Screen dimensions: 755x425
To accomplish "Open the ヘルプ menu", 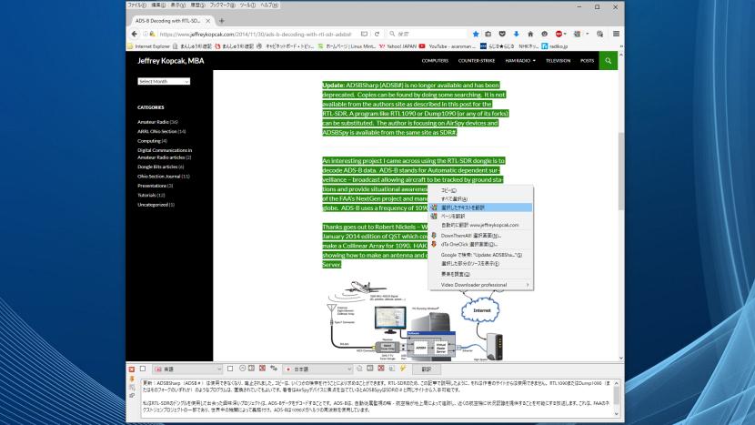I will point(269,5).
